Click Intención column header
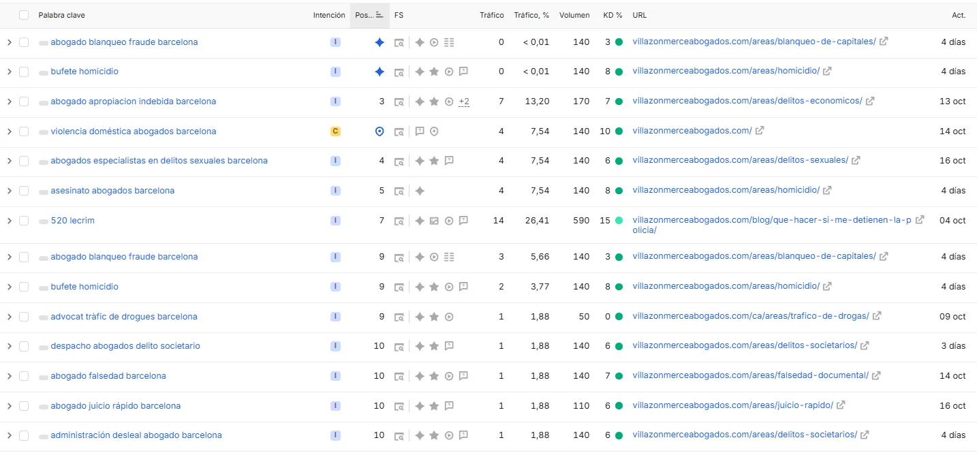The image size is (977, 453). [x=329, y=15]
